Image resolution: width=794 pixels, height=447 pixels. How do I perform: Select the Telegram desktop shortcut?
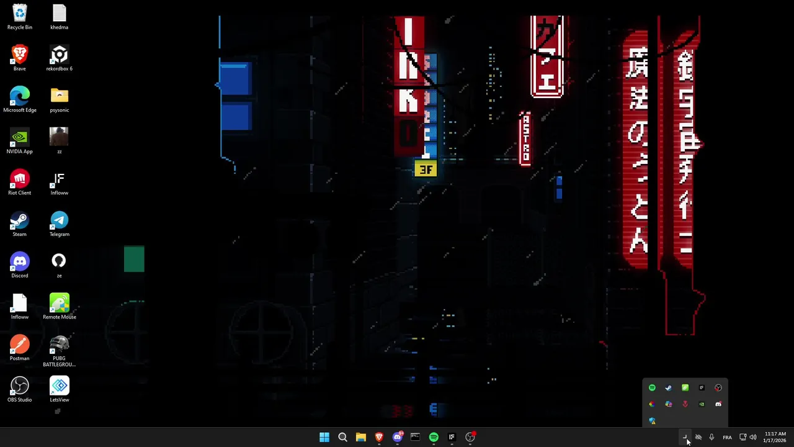coord(60,224)
